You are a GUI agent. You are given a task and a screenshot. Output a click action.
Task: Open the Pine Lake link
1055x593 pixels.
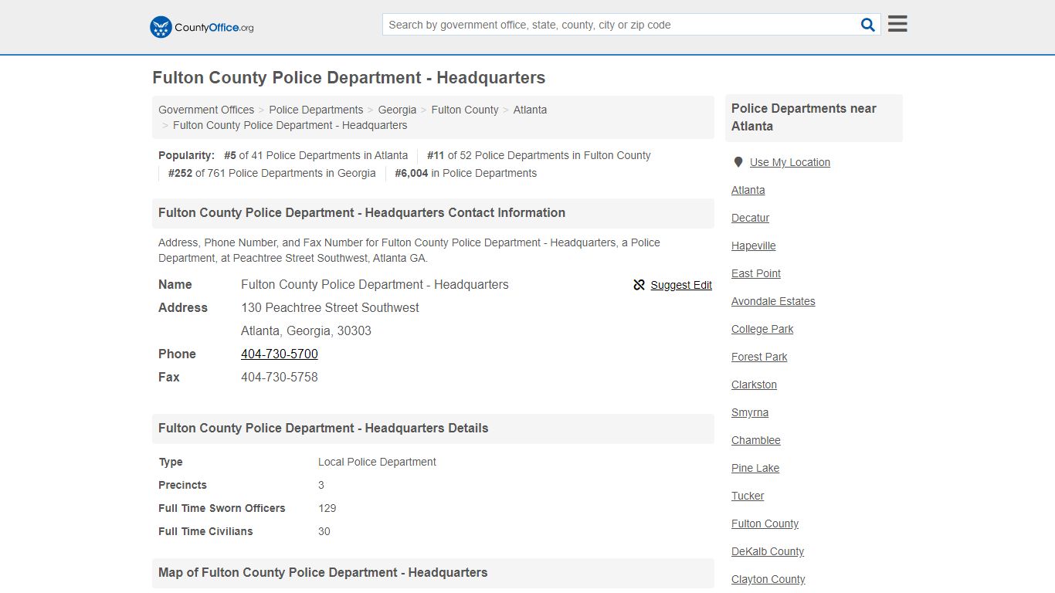pyautogui.click(x=755, y=468)
